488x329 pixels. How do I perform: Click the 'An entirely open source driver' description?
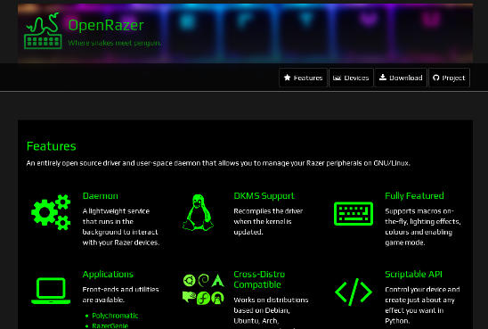tap(218, 163)
